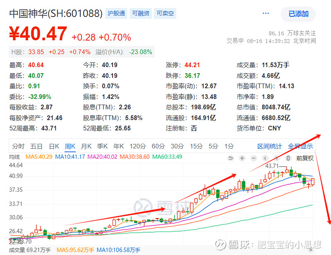
Task: Click the volume MA5:95.62万手 label
Action: (75, 250)
